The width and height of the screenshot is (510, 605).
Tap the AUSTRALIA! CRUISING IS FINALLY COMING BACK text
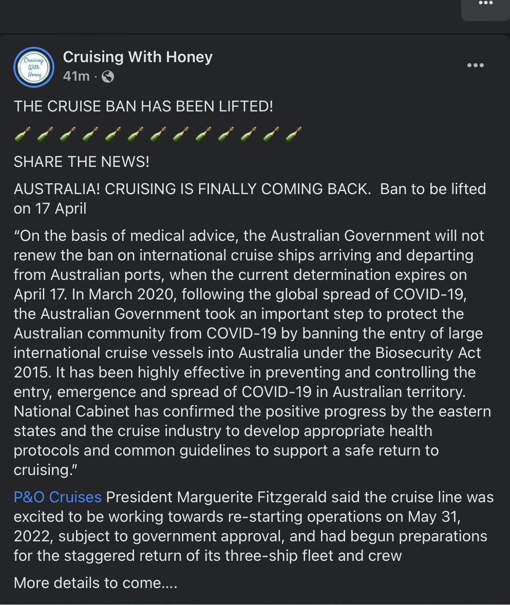pos(192,189)
